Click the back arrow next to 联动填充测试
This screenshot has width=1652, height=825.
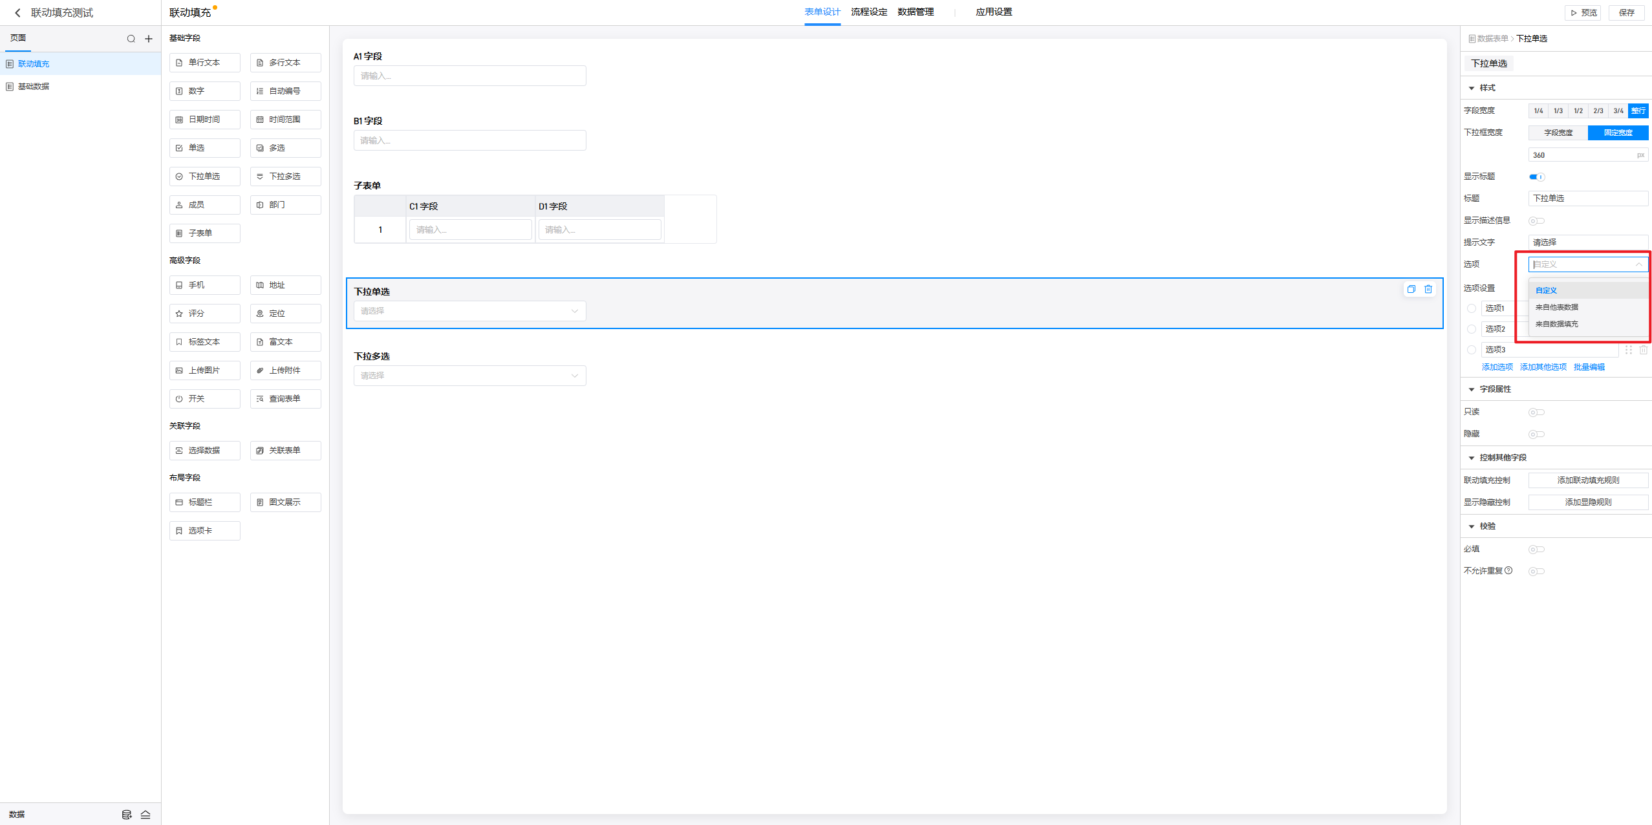(x=17, y=13)
